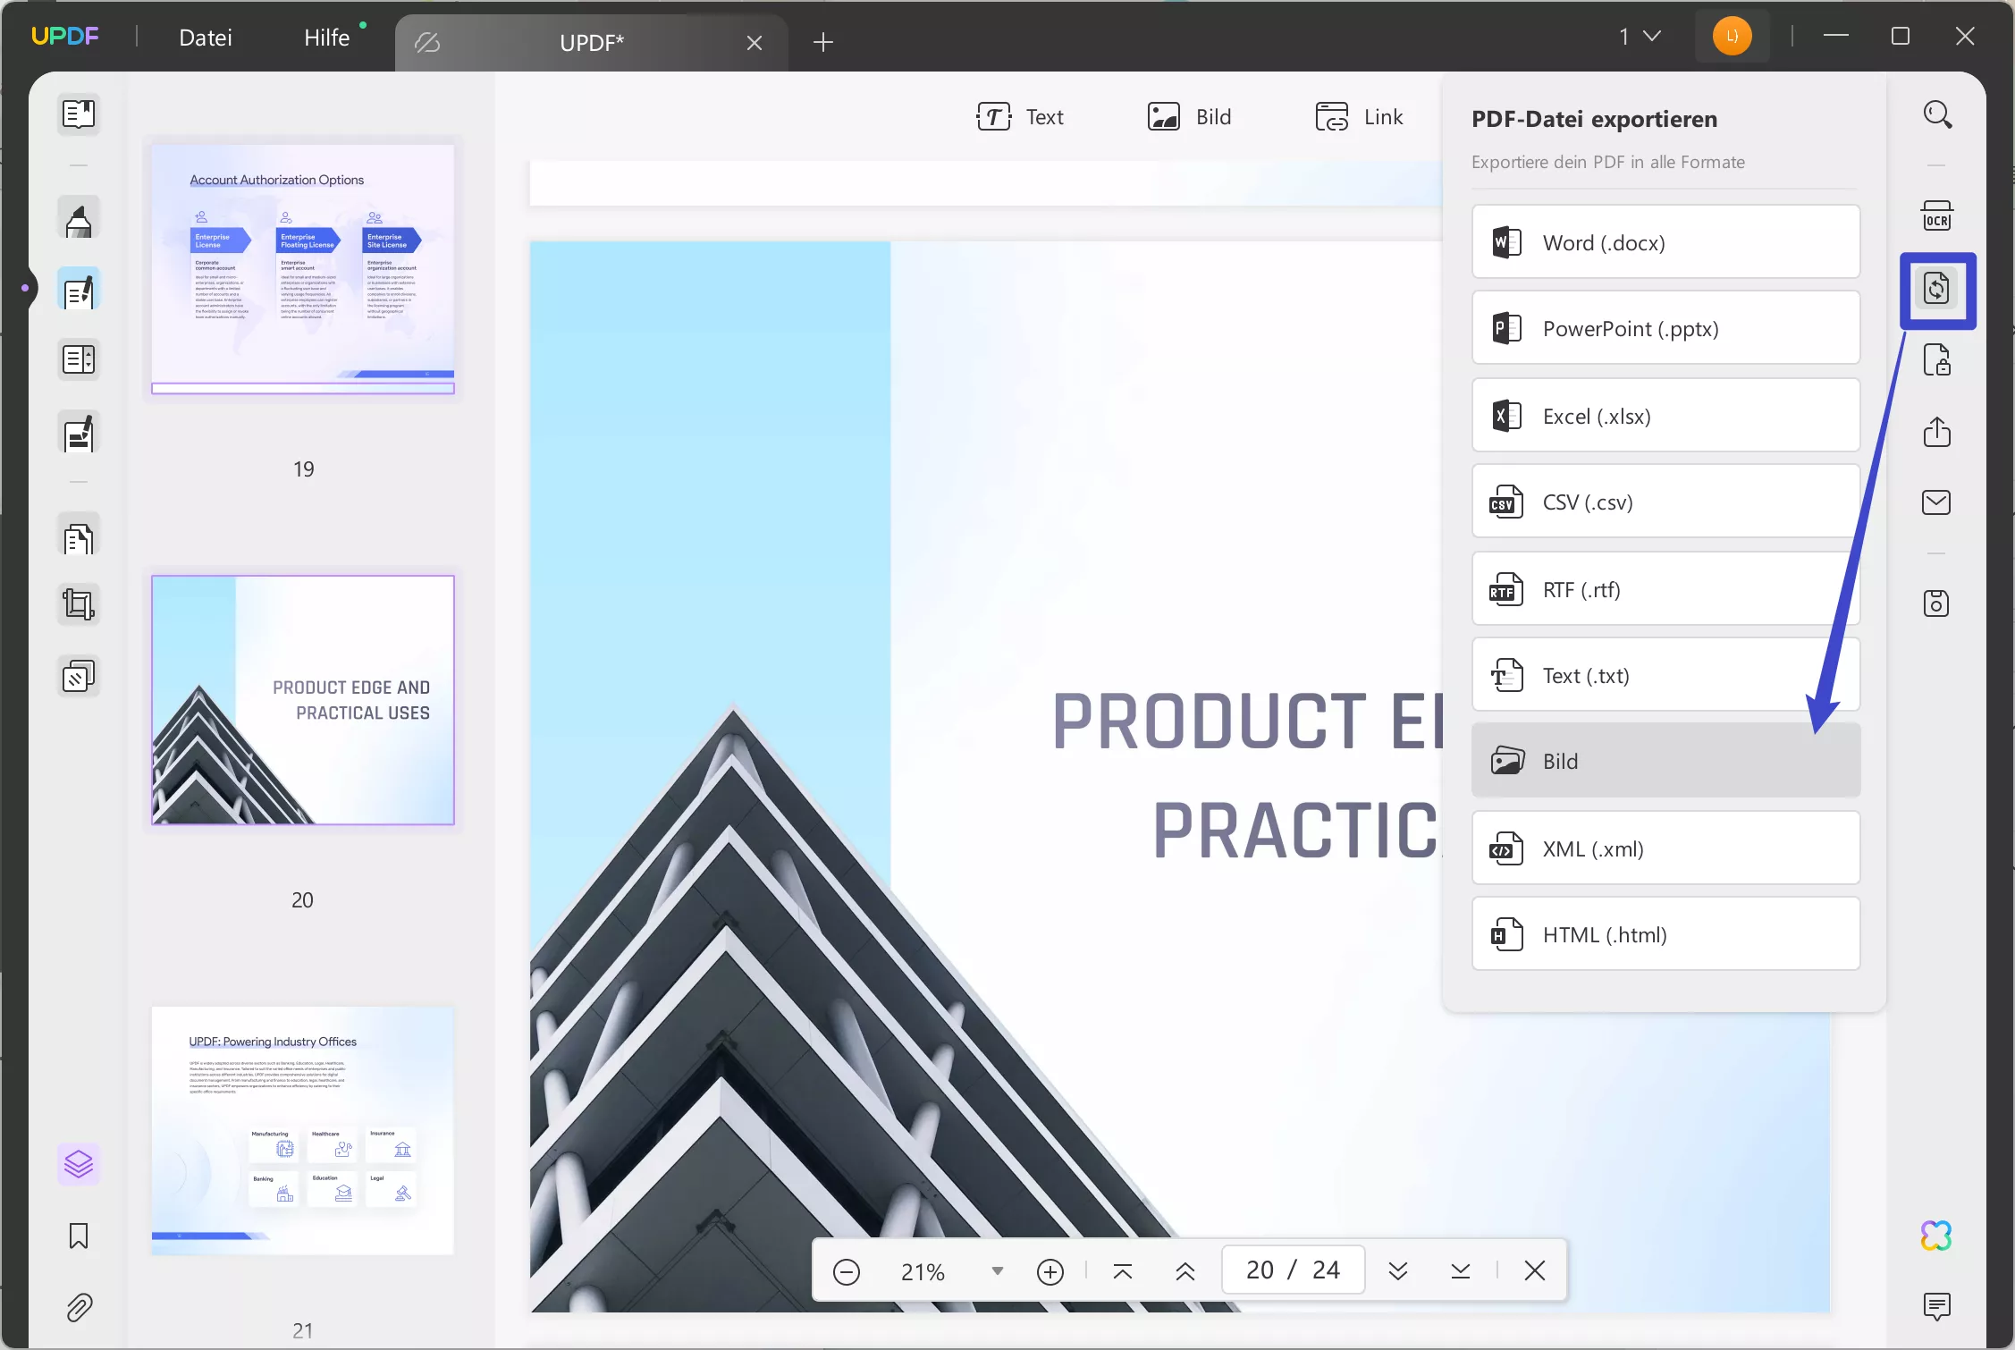
Task: Open the share file icon
Action: click(x=1936, y=432)
